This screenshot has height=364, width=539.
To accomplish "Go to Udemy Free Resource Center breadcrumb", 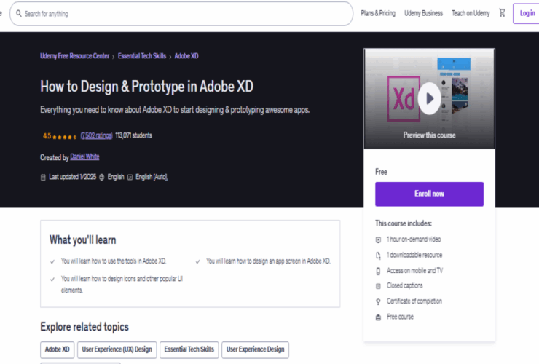I will (74, 56).
